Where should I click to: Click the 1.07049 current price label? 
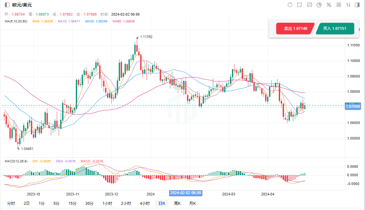click(x=353, y=106)
